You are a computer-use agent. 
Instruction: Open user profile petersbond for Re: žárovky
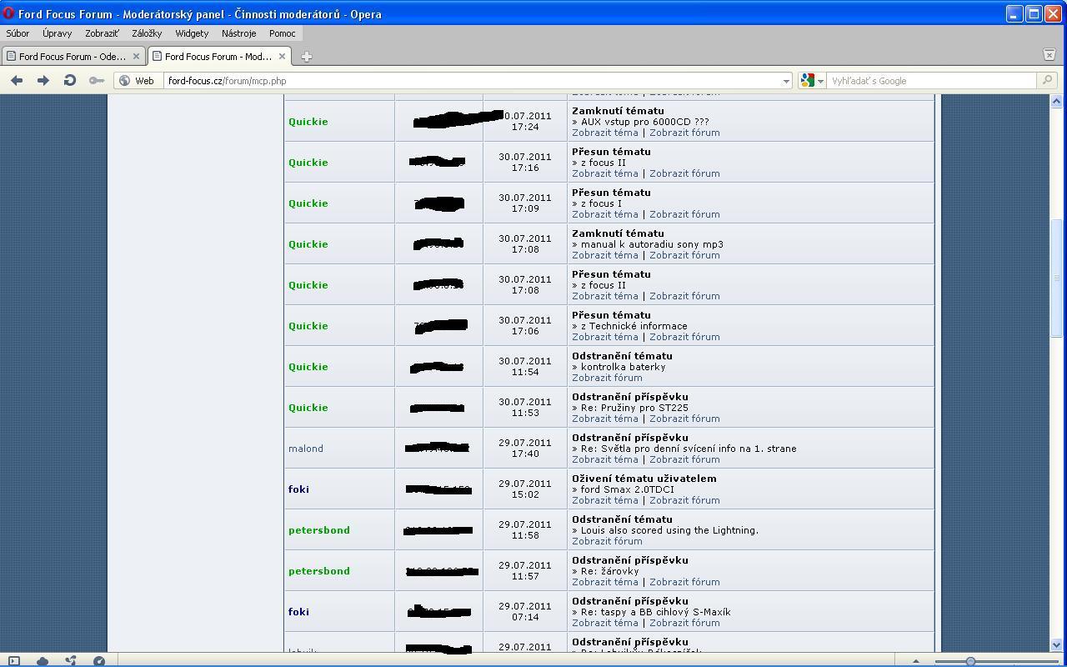pos(319,571)
